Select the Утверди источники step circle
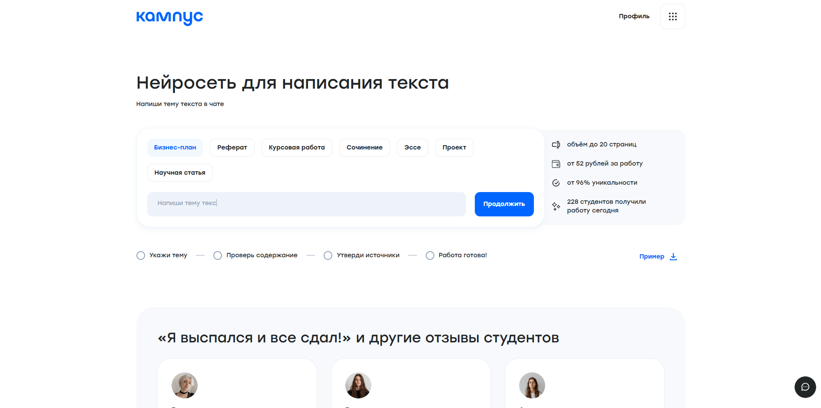The height and width of the screenshot is (408, 821). [x=328, y=255]
